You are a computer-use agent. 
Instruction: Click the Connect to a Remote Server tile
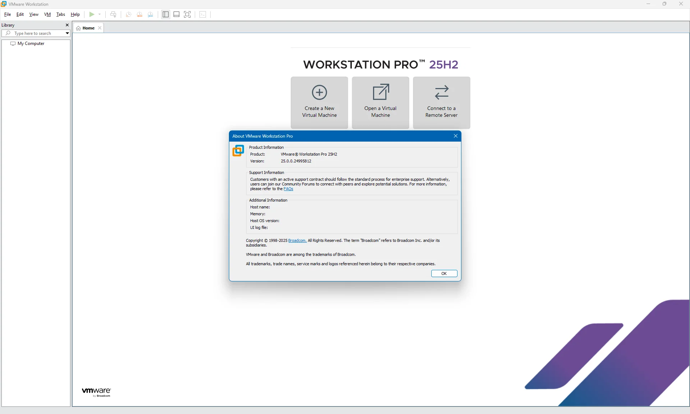tap(441, 102)
